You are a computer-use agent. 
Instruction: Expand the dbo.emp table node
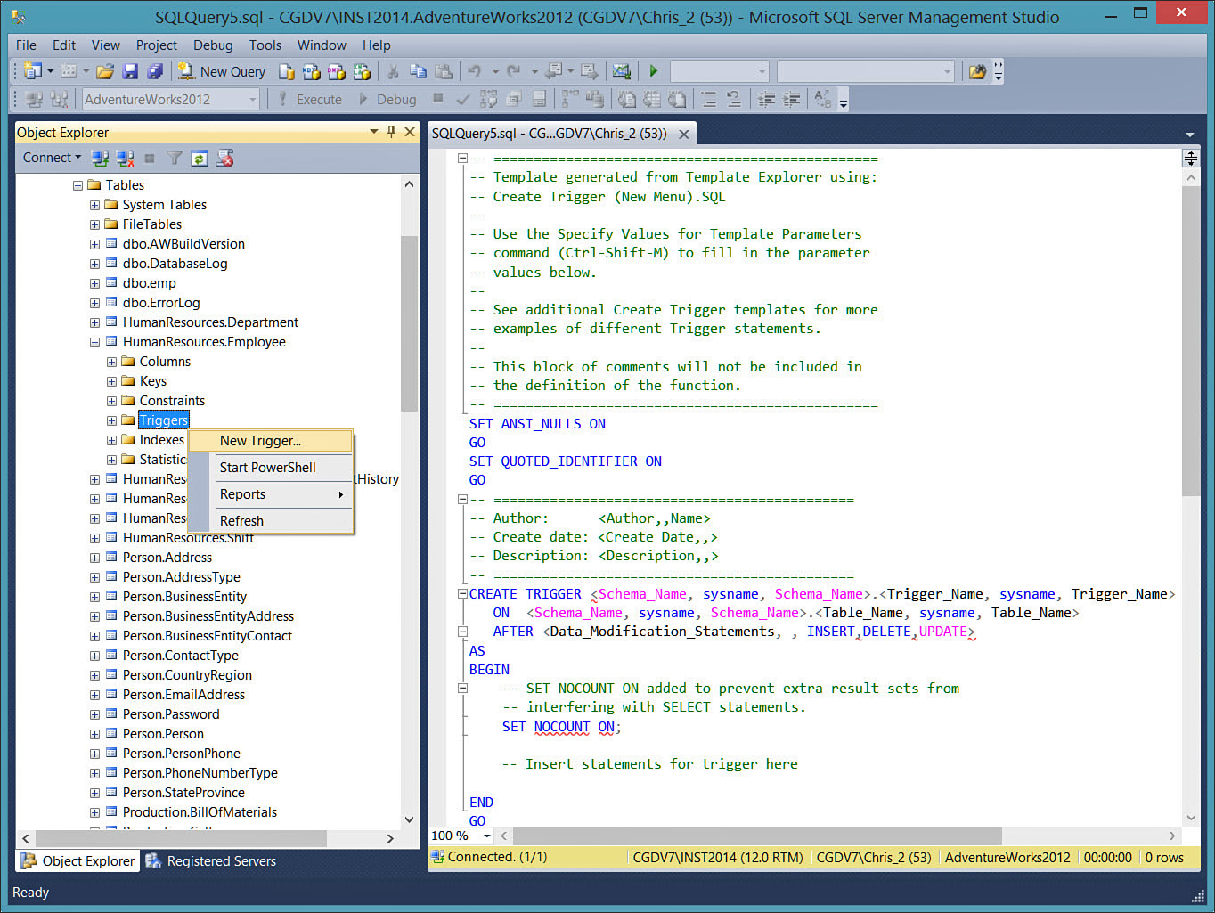pos(94,283)
